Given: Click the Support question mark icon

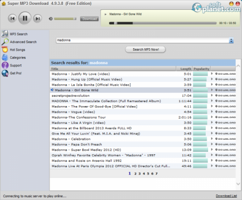Looking at the screenshot, I should pos(5,65).
